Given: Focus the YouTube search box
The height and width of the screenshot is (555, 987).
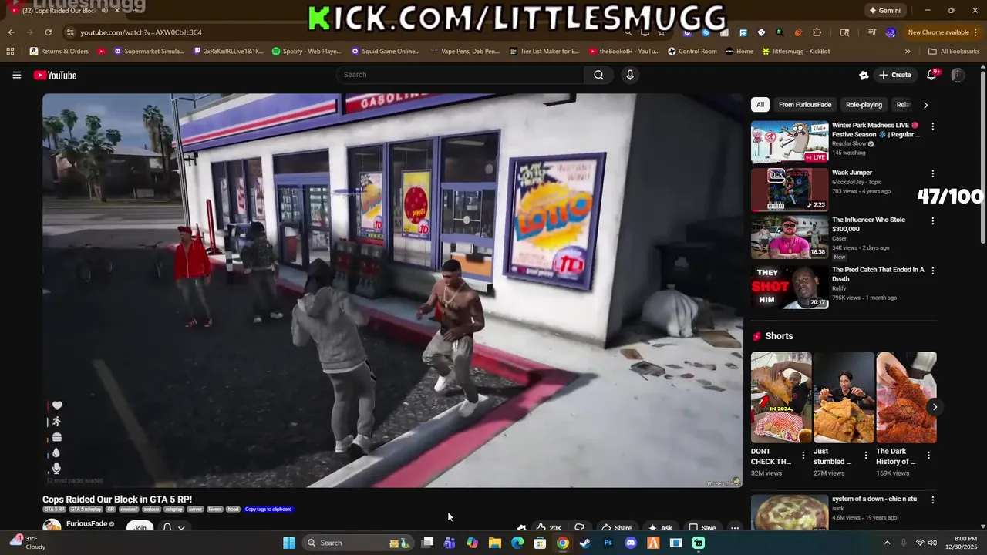Looking at the screenshot, I should tap(460, 75).
